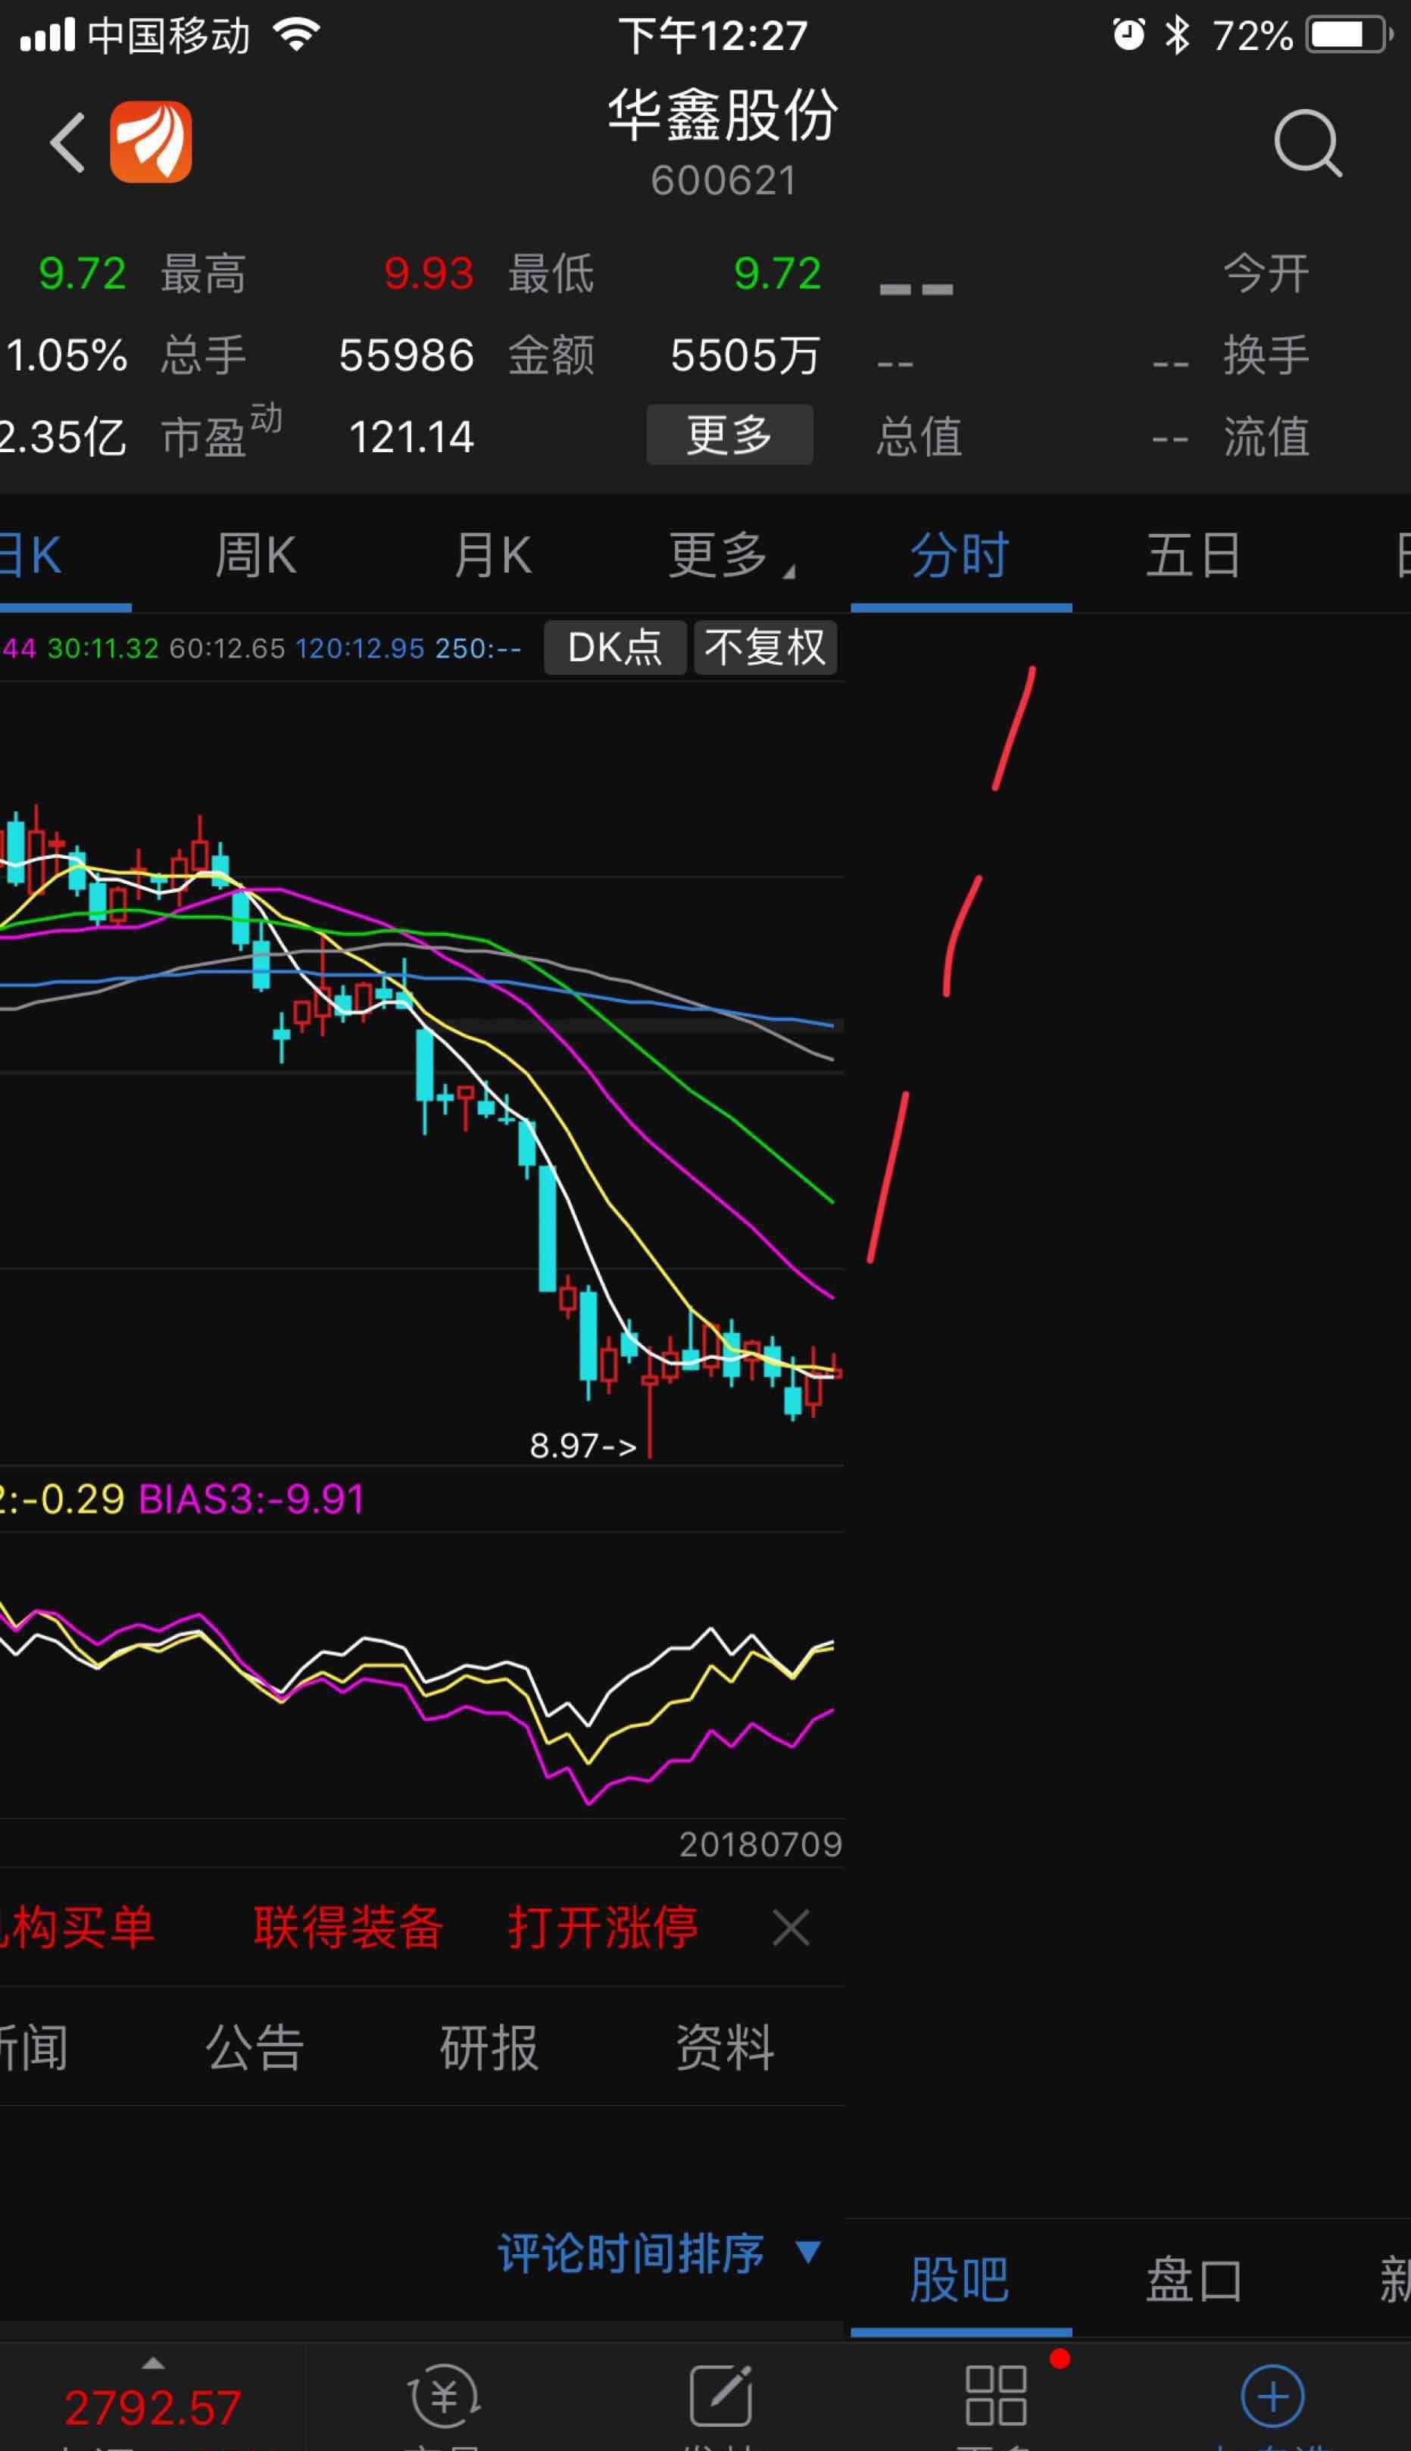Switch to 月K monthly chart tab
Screen dimensions: 1411x2451
coord(492,556)
